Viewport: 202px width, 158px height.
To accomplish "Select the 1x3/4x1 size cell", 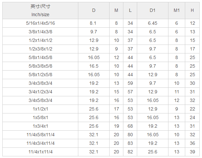I will 40,126.
